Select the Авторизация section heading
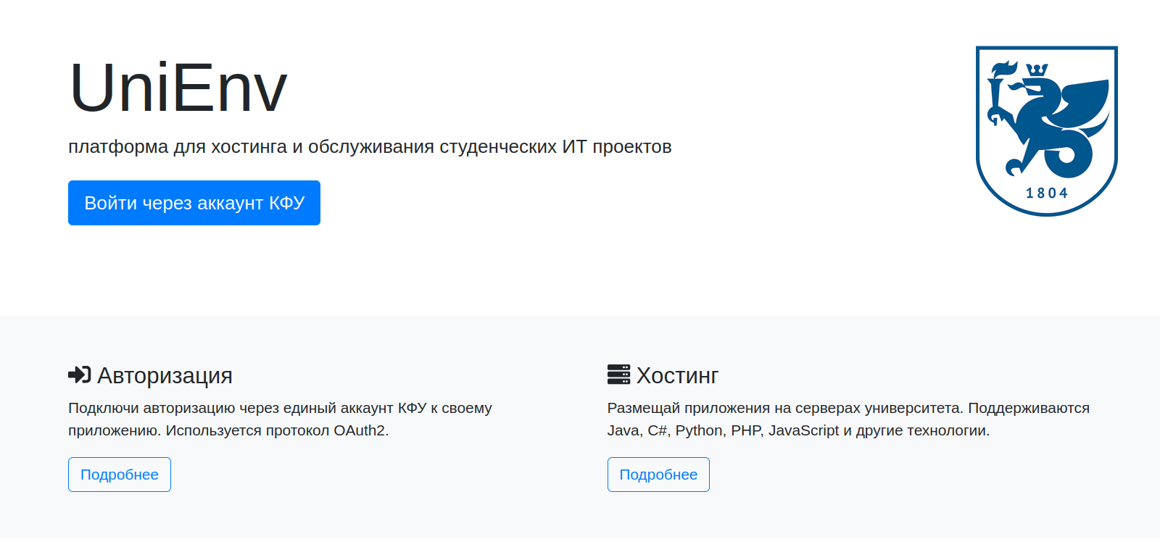Viewport: 1160px width, 547px height. click(165, 375)
